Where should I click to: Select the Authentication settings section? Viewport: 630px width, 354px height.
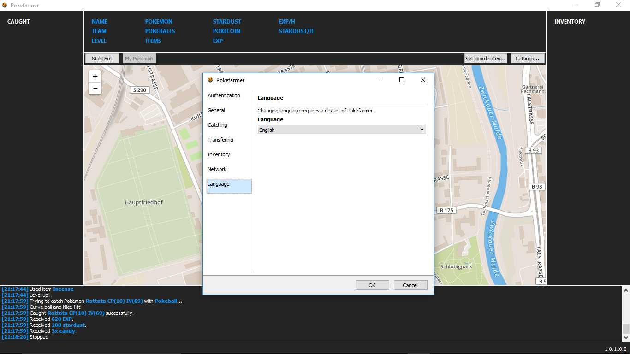229,95
